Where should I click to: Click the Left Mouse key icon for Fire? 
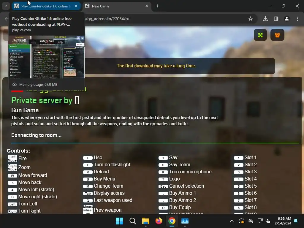12,159
